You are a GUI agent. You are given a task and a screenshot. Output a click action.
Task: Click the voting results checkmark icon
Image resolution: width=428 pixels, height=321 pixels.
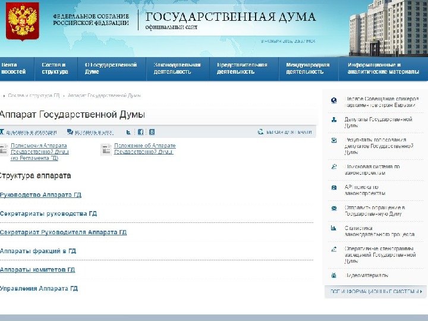point(334,140)
